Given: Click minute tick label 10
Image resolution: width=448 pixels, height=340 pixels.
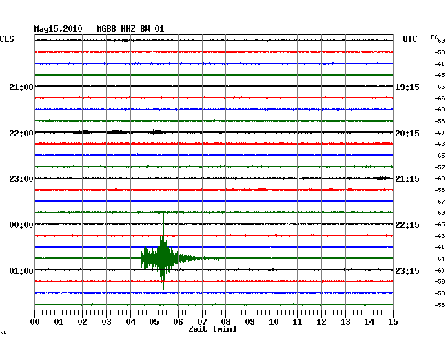Looking at the screenshot, I should pyautogui.click(x=274, y=322).
